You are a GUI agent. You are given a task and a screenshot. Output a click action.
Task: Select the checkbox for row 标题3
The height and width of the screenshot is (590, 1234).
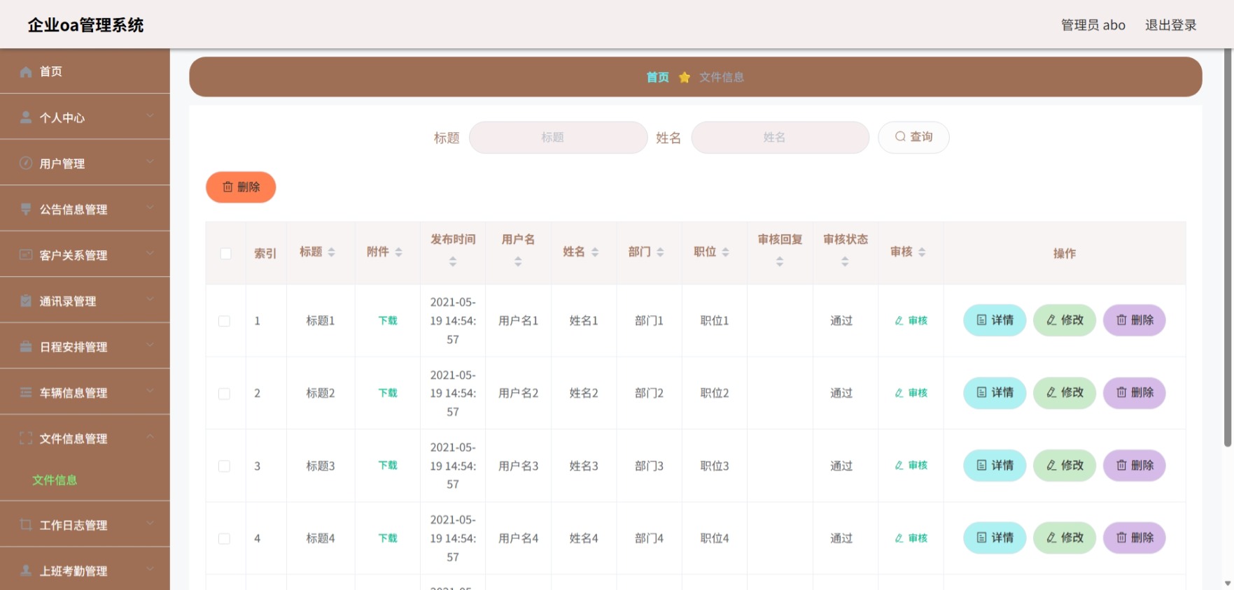(x=224, y=466)
